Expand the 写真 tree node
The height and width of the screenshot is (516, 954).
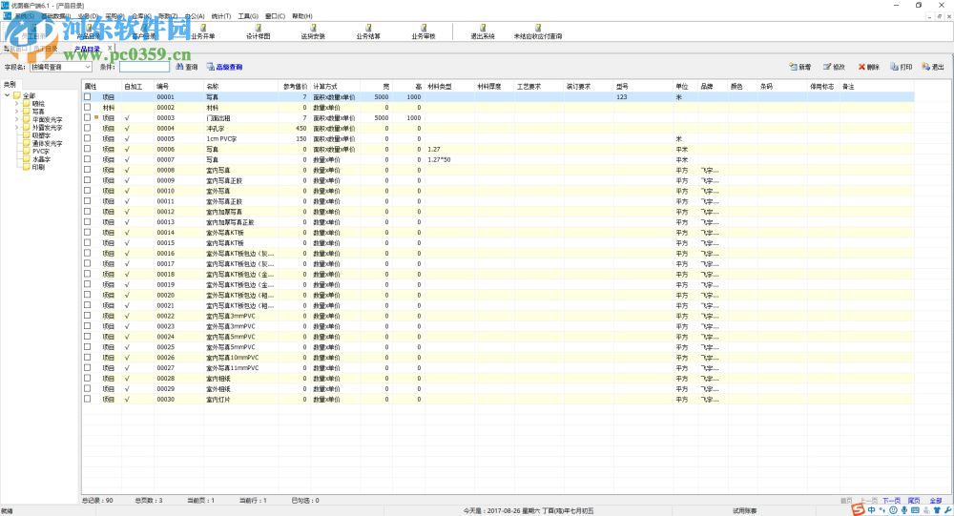[16, 112]
